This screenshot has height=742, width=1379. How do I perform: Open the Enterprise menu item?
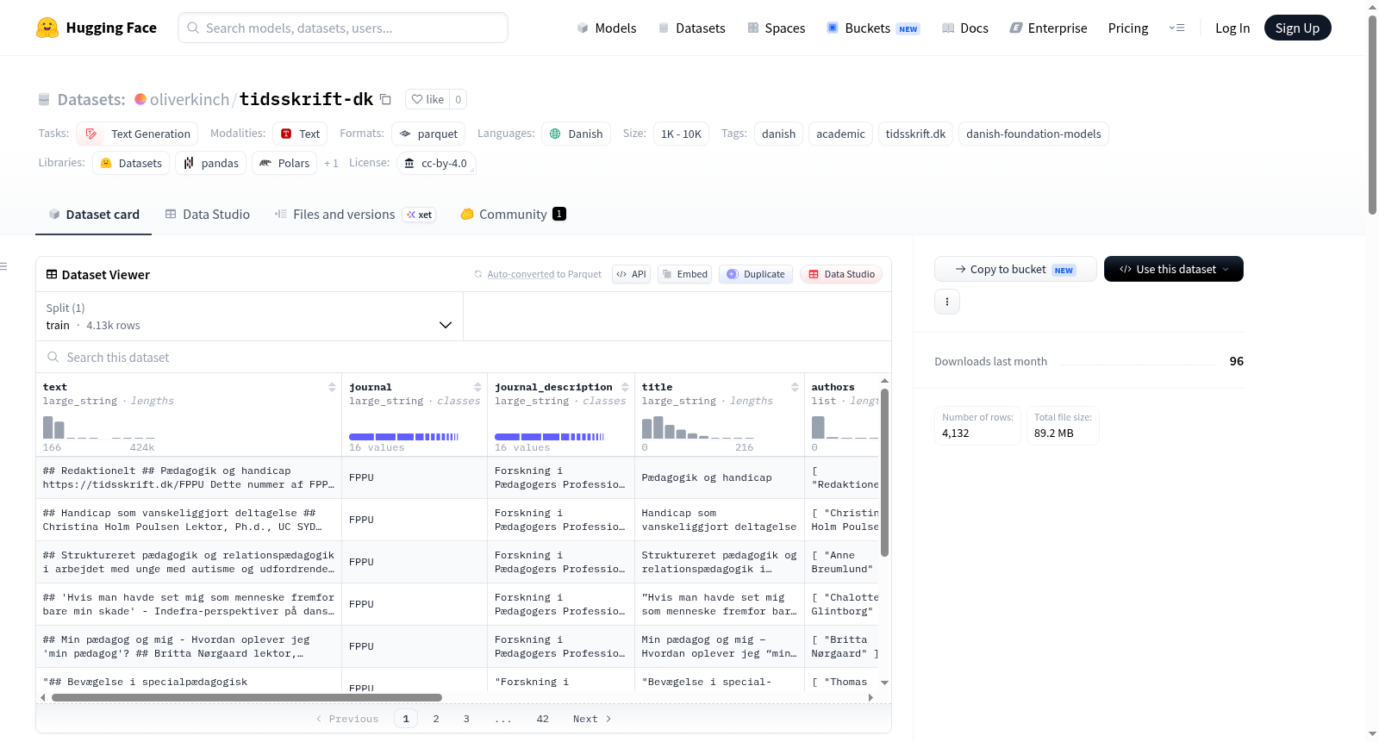pos(1049,28)
